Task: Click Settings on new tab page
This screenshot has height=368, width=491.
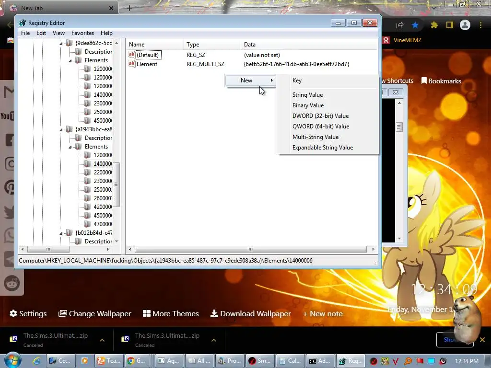Action: click(28, 313)
